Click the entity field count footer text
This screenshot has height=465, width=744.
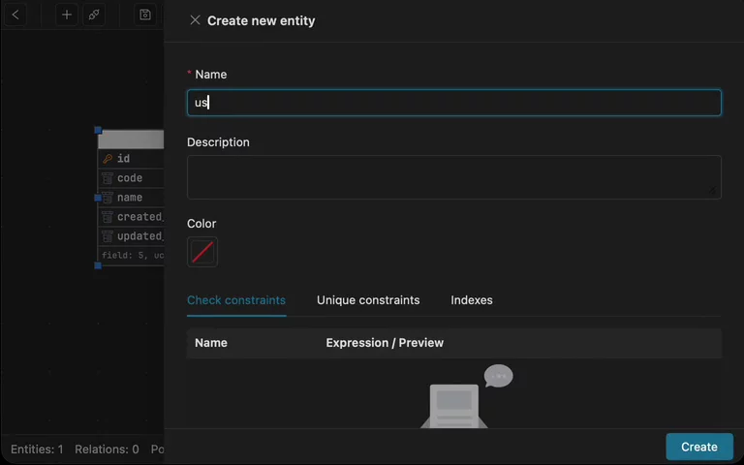tap(133, 256)
